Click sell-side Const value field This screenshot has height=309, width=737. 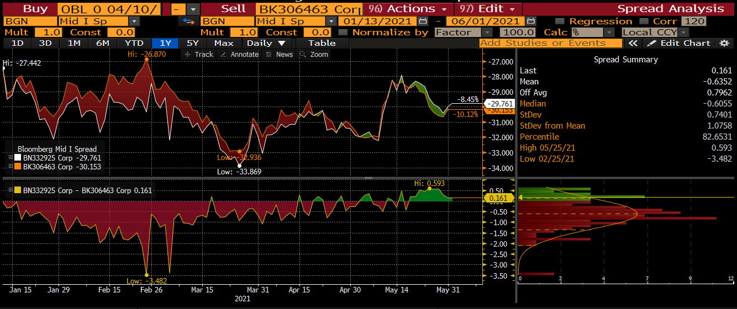click(317, 32)
